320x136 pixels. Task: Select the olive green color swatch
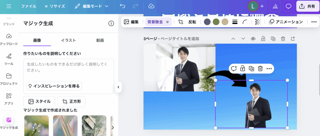216,22
